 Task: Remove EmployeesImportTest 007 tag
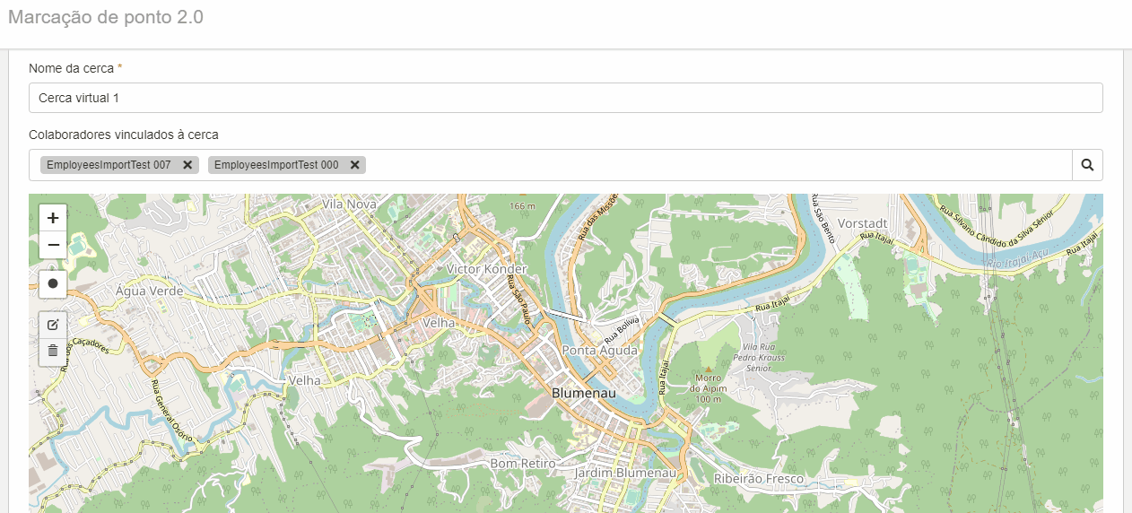tap(187, 165)
